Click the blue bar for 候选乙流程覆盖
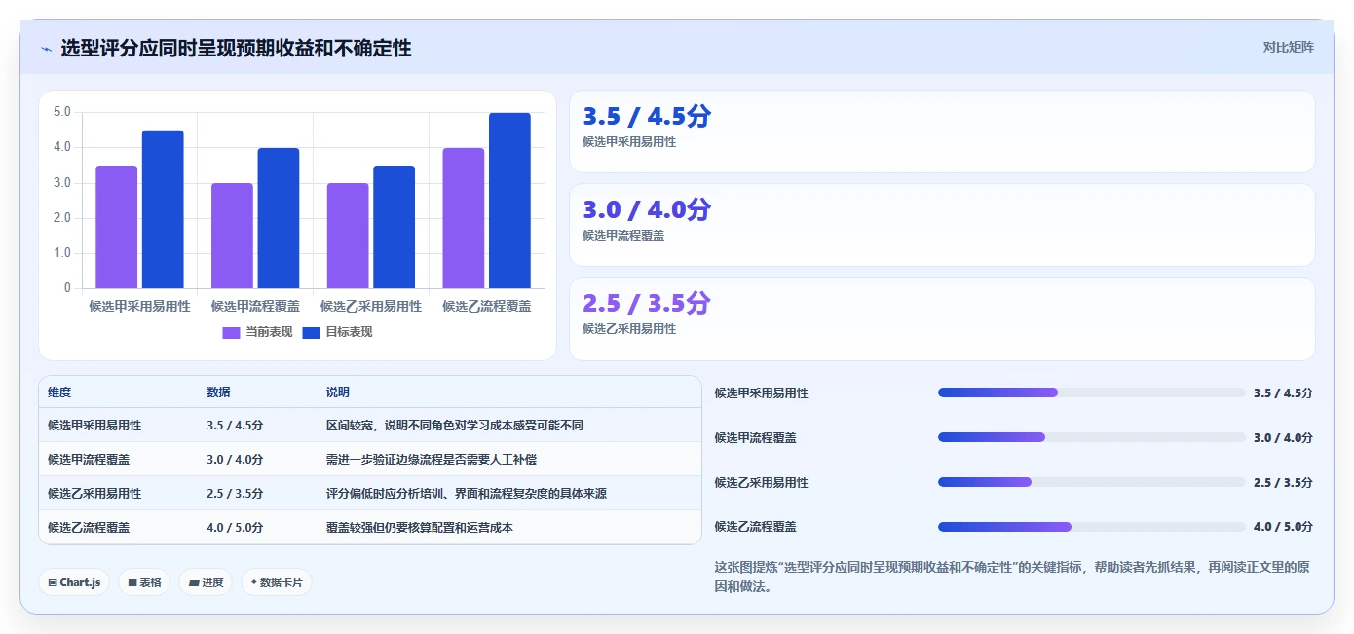 (509, 201)
